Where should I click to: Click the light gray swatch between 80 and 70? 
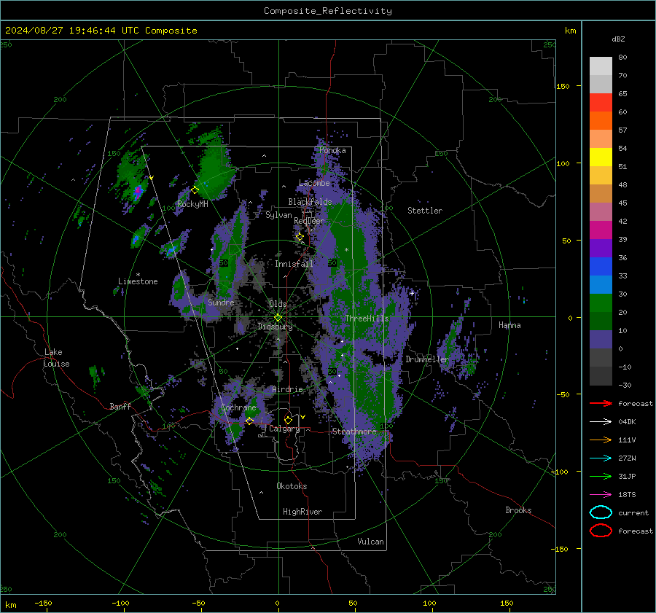tap(601, 66)
